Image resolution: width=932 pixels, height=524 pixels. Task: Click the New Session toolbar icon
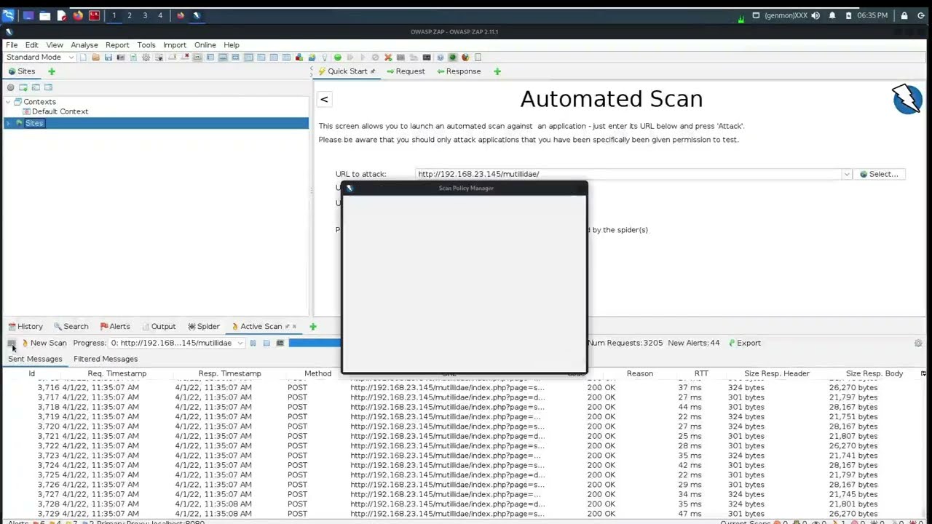coord(82,57)
